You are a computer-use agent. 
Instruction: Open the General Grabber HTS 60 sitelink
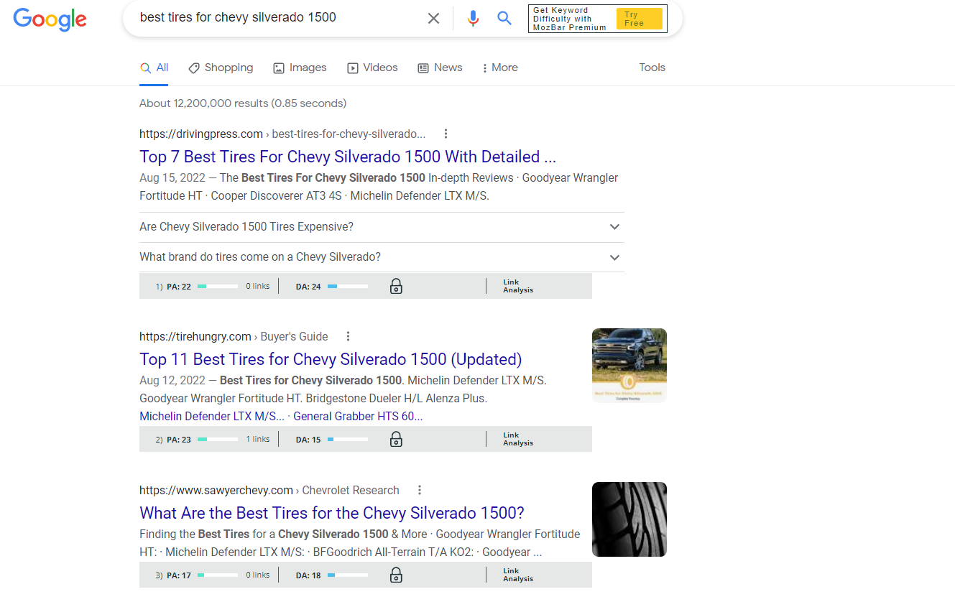click(x=358, y=416)
